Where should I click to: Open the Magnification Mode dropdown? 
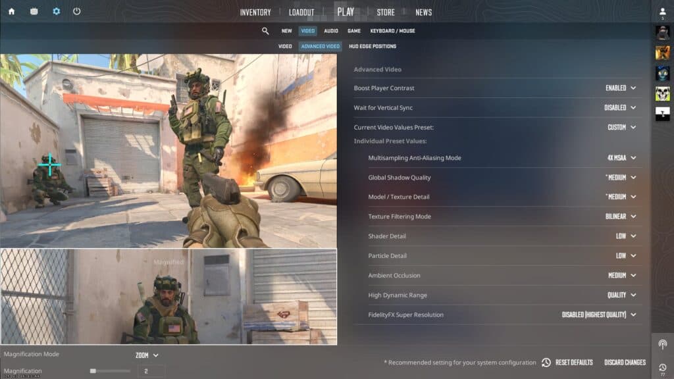146,353
